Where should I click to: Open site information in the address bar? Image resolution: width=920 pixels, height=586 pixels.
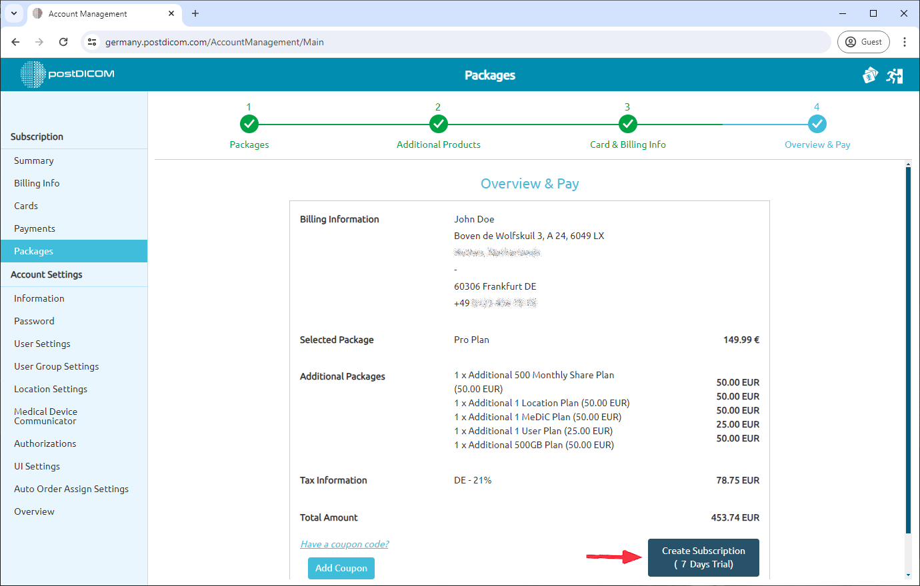[x=91, y=41]
